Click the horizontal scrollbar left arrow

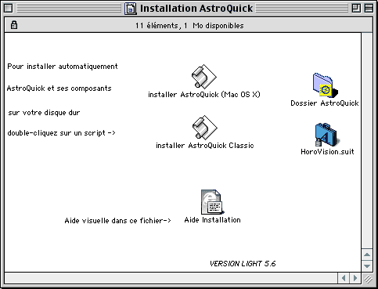click(344, 278)
